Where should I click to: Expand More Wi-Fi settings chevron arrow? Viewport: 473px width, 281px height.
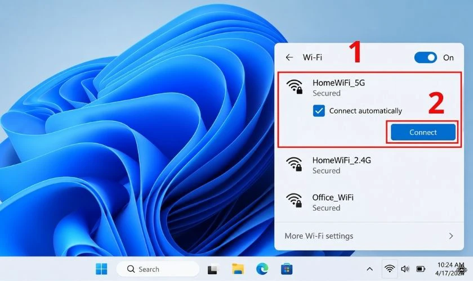(x=451, y=236)
